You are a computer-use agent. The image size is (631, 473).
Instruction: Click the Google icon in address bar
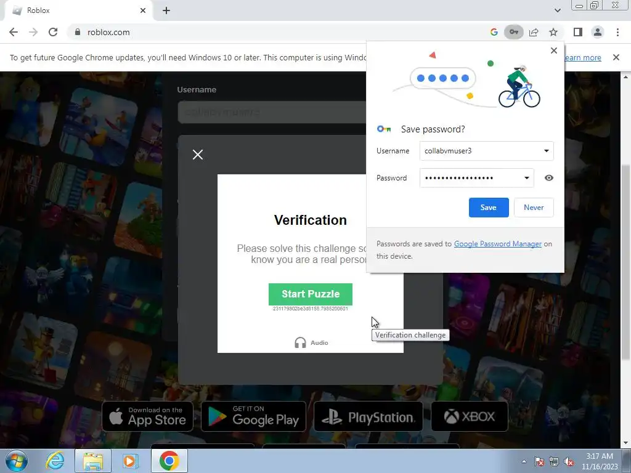click(494, 32)
